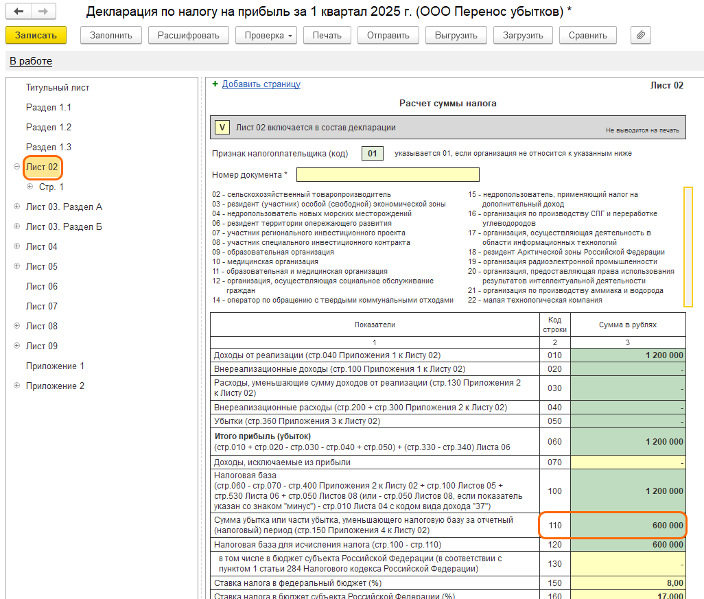Toggle the Лист 02 inclusion checkbox
This screenshot has width=704, height=599.
pos(222,128)
